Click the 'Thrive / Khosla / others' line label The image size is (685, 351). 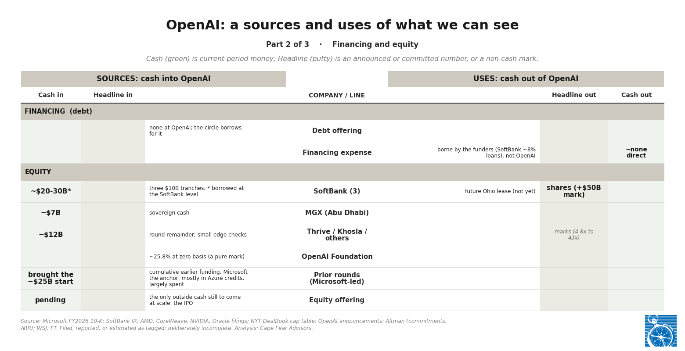pyautogui.click(x=337, y=235)
